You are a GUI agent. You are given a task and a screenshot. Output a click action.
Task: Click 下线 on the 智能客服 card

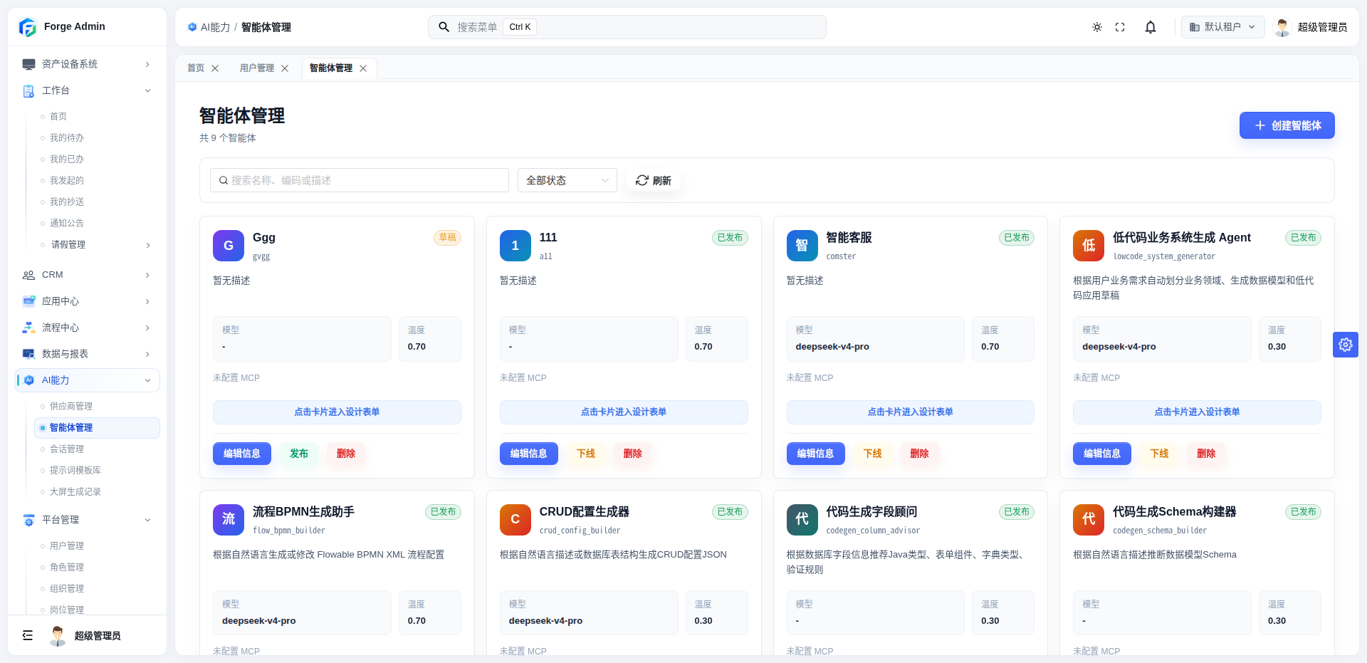[x=873, y=454]
